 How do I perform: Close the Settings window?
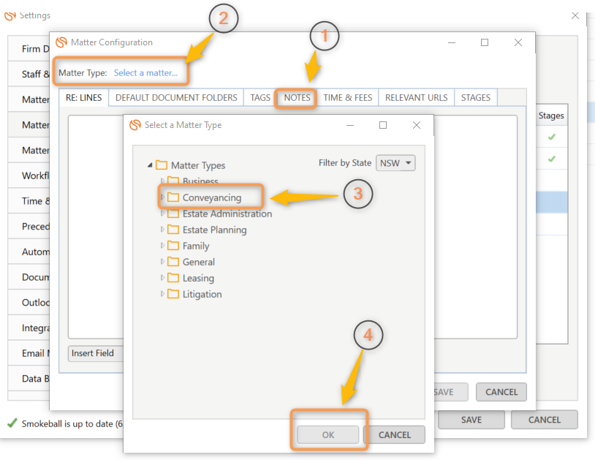[x=575, y=15]
